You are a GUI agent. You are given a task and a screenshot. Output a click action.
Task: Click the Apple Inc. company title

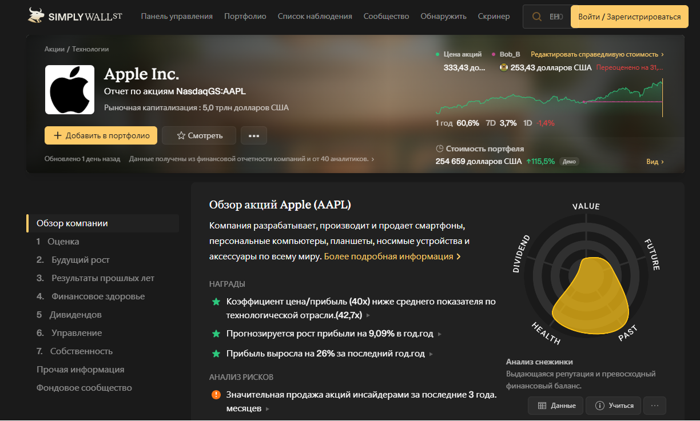[142, 74]
